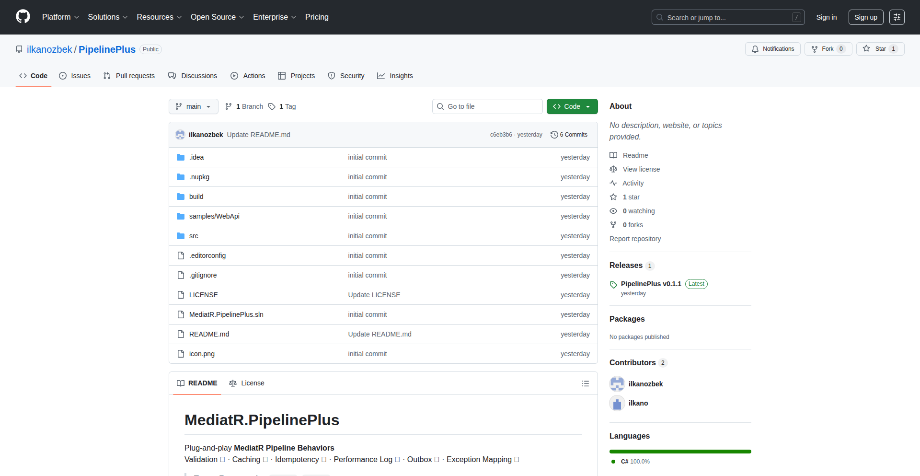Open the build folder
The height and width of the screenshot is (476, 920).
pyautogui.click(x=196, y=197)
